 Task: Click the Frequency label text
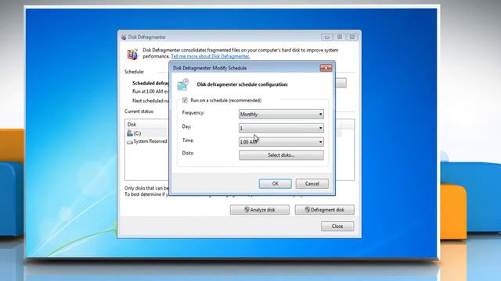[x=193, y=112]
